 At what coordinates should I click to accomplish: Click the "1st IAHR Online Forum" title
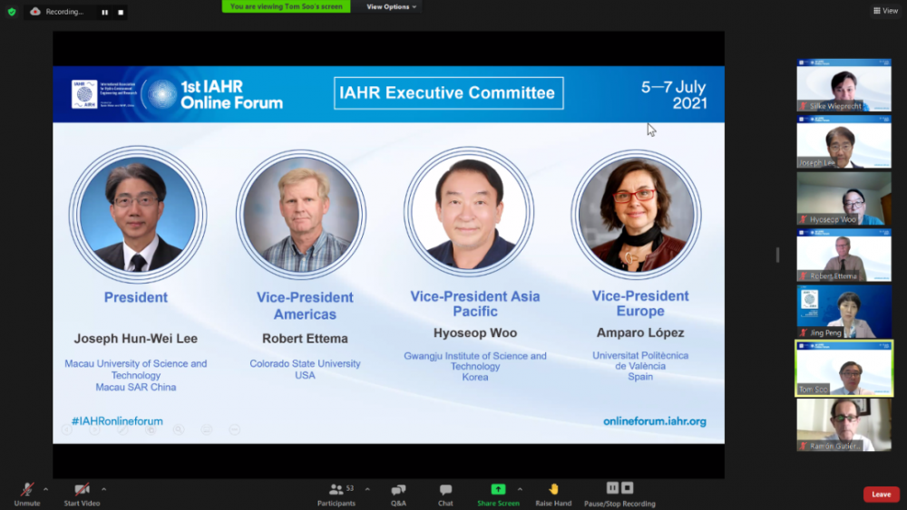click(231, 95)
